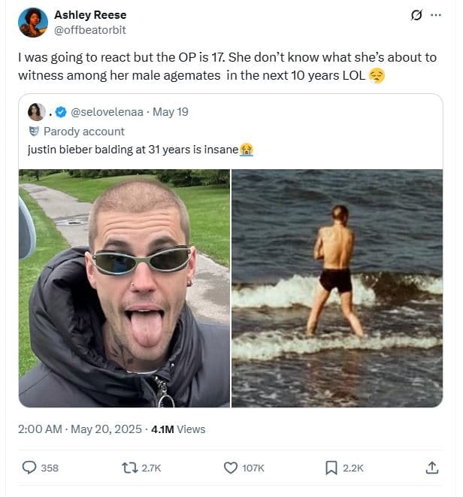Click the Parody account label

[83, 131]
